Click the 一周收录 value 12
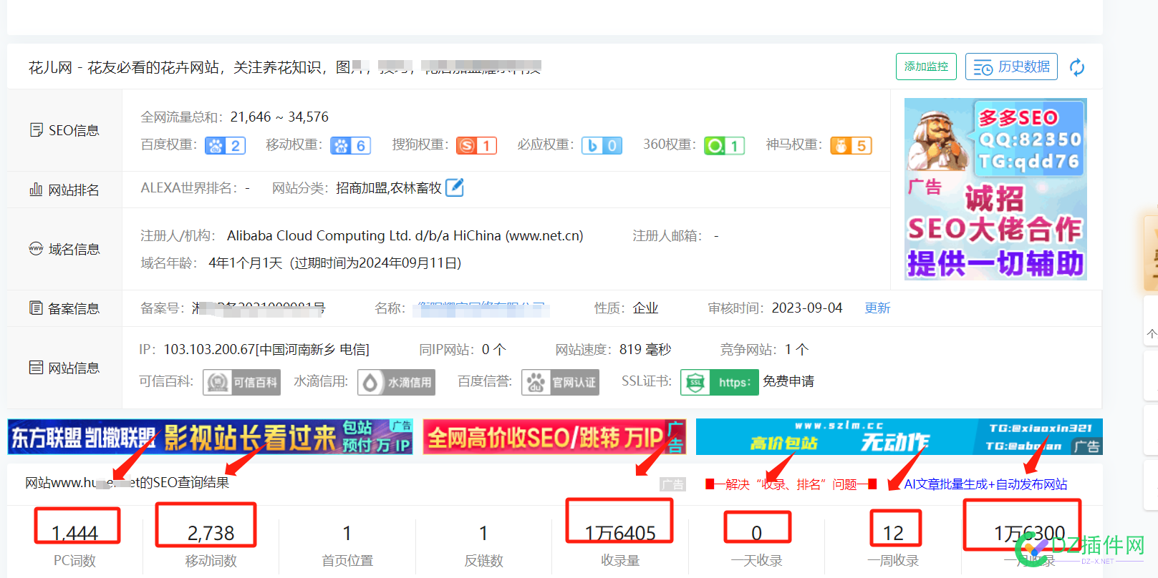Image resolution: width=1158 pixels, height=578 pixels. 893,533
